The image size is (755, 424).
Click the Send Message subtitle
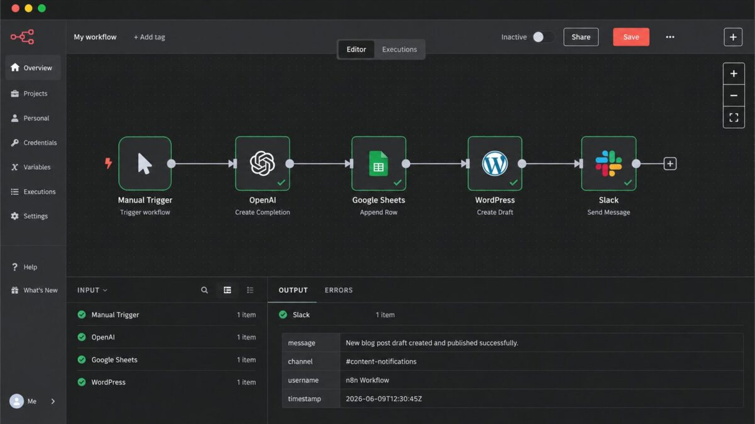(x=609, y=212)
